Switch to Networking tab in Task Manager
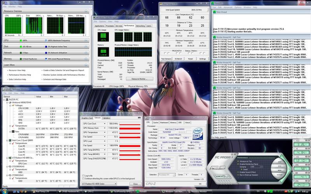 coord(140,26)
